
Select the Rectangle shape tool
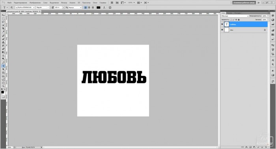(3, 73)
